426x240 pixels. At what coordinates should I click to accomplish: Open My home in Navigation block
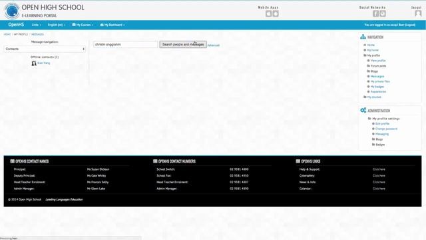pyautogui.click(x=373, y=51)
